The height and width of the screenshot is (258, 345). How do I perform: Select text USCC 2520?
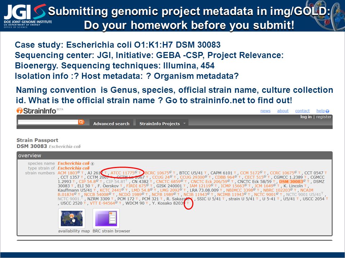[71, 203]
